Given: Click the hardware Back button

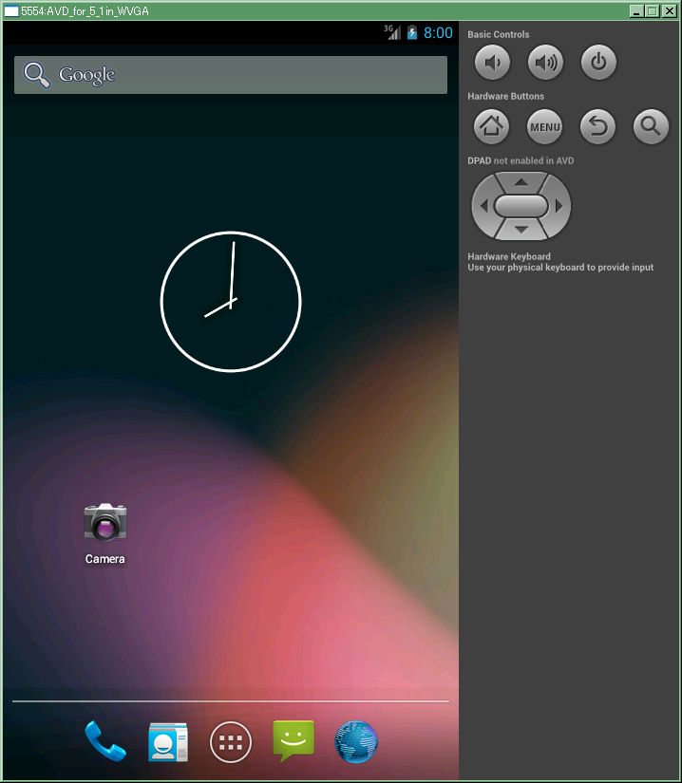Looking at the screenshot, I should point(597,127).
